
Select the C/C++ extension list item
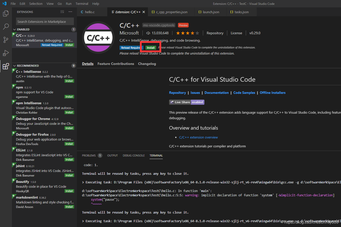pos(44,40)
